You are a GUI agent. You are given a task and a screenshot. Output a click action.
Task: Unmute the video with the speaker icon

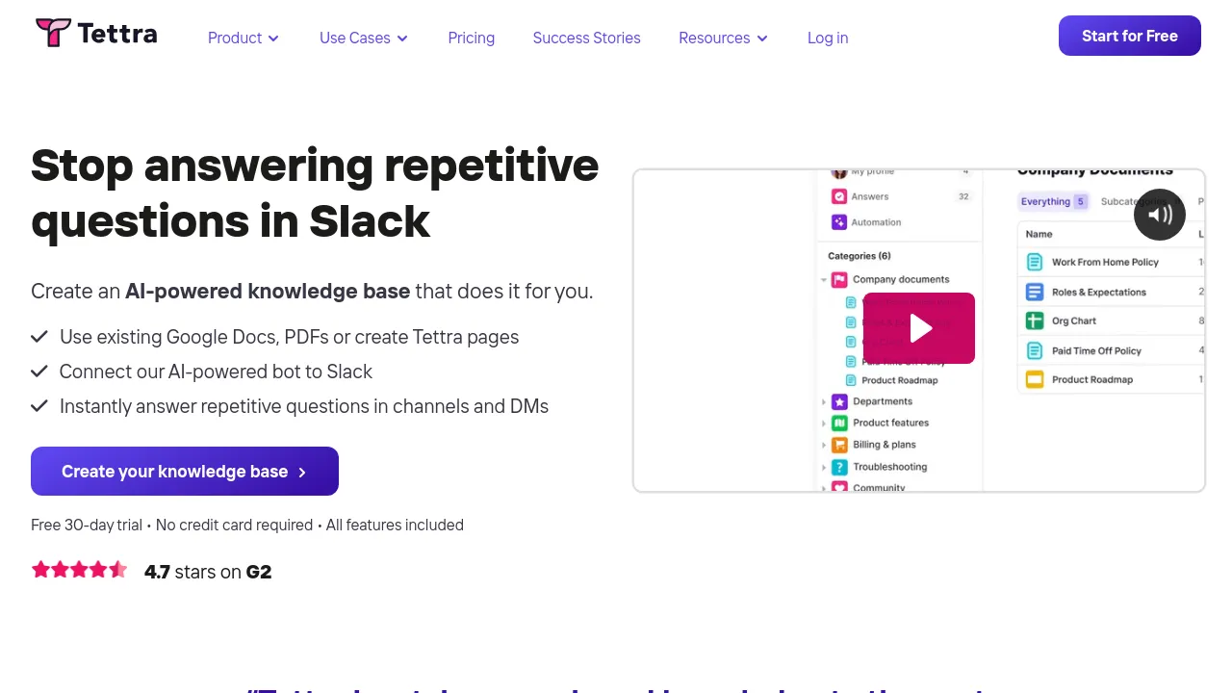coord(1160,215)
